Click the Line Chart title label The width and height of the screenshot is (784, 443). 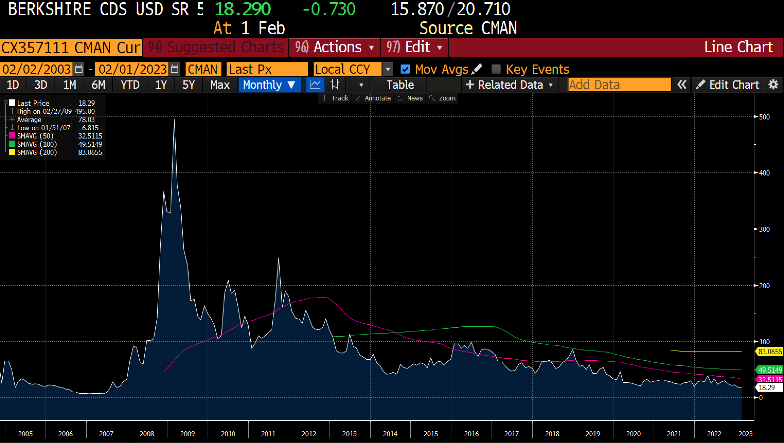tap(739, 47)
